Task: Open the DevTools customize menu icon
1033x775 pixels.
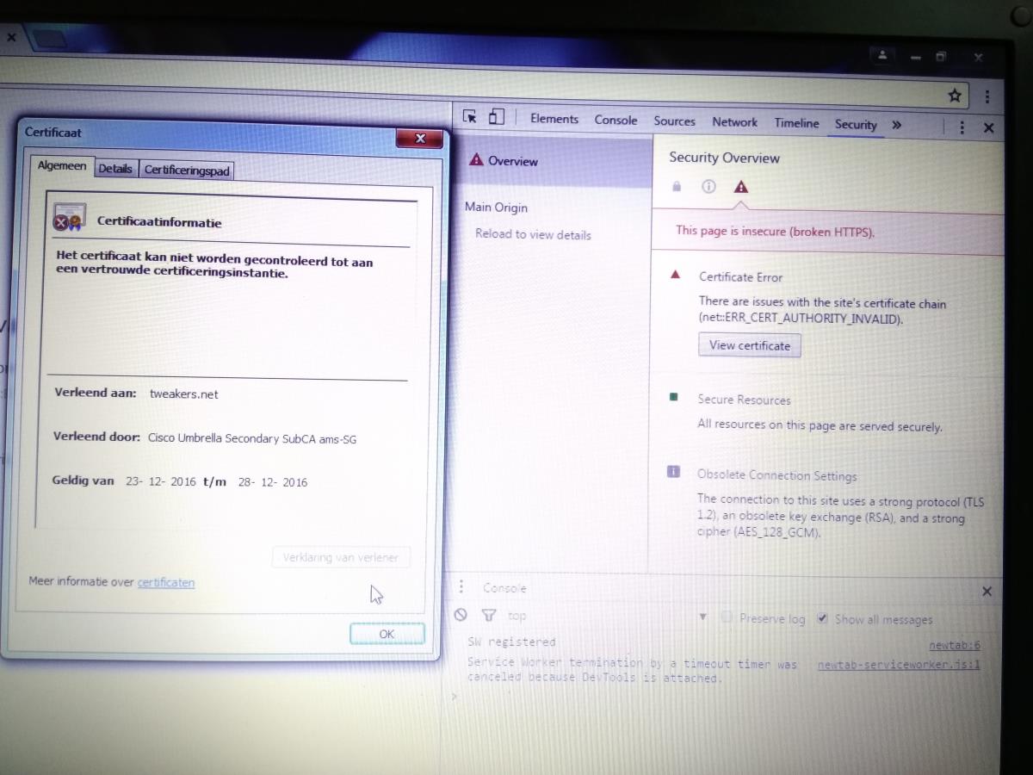Action: (962, 127)
